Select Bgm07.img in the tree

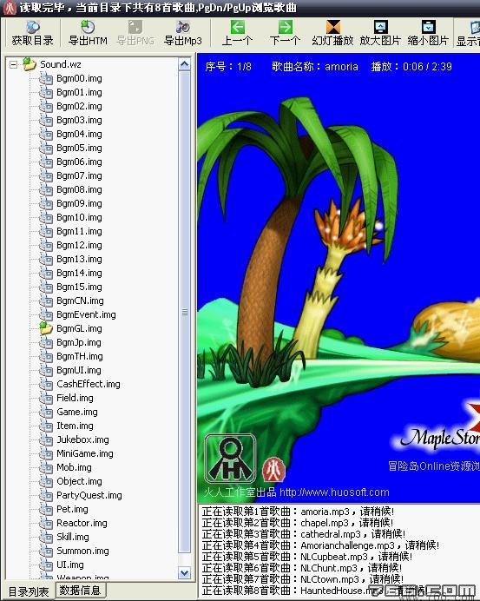coord(79,175)
